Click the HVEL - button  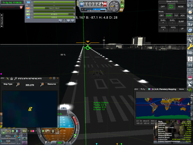[x=173, y=28]
